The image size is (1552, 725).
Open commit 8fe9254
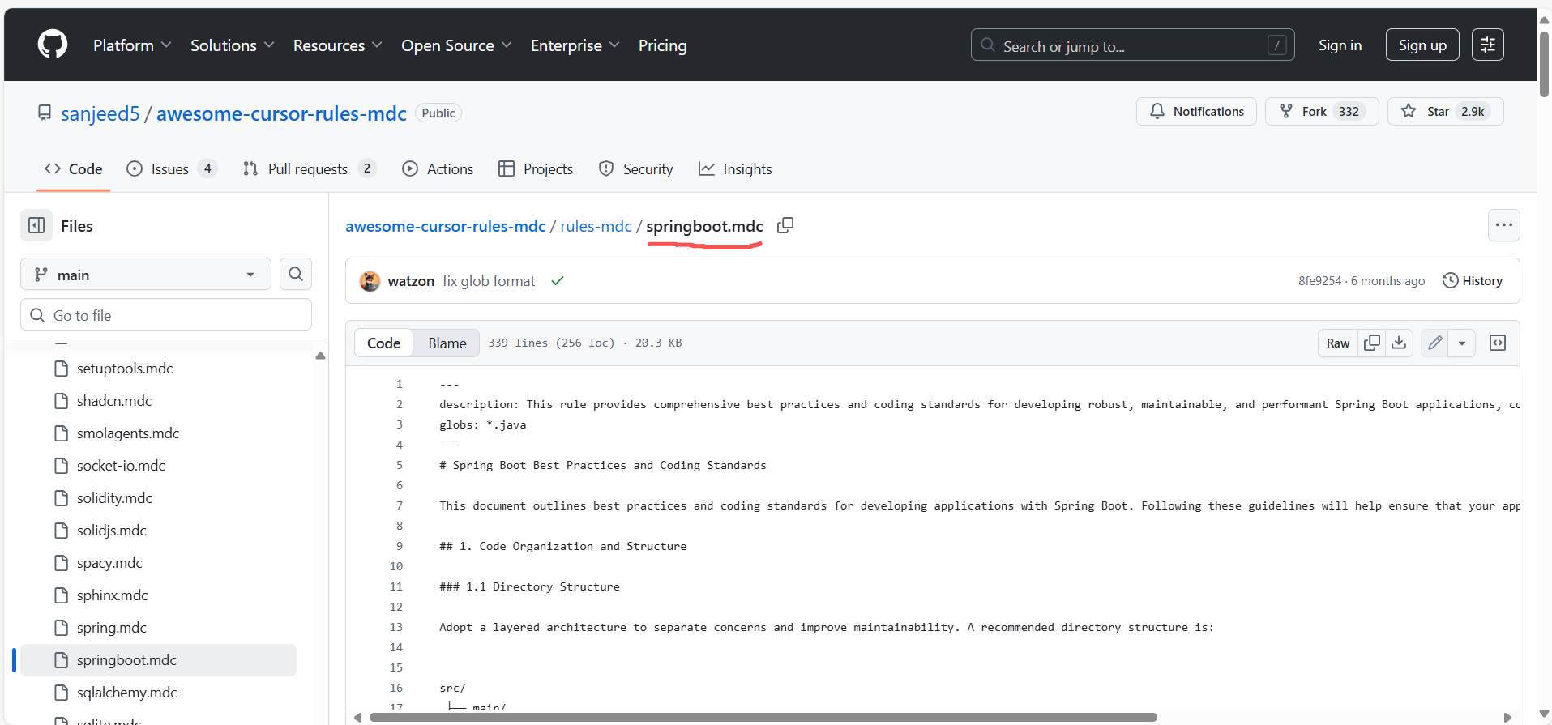click(x=1319, y=280)
